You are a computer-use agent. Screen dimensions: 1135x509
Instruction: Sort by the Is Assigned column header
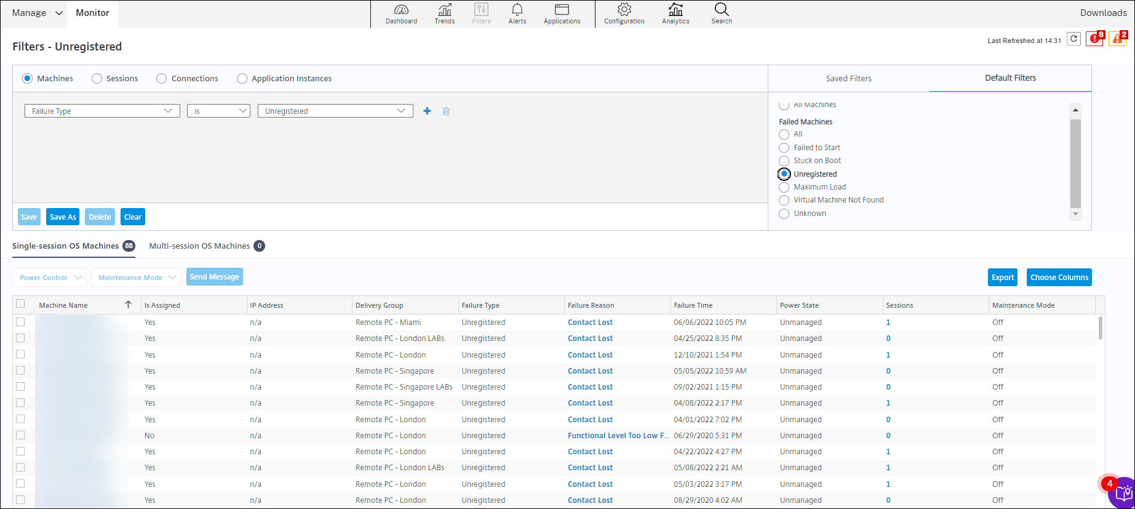click(194, 305)
